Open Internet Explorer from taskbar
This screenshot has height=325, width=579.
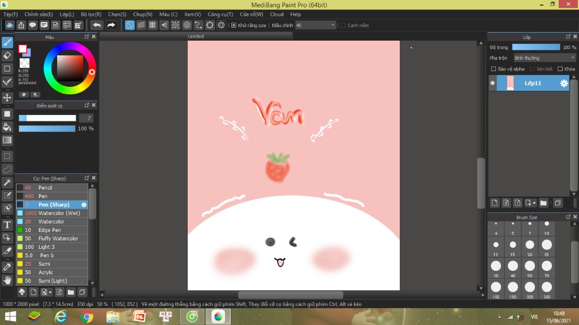pyautogui.click(x=61, y=317)
